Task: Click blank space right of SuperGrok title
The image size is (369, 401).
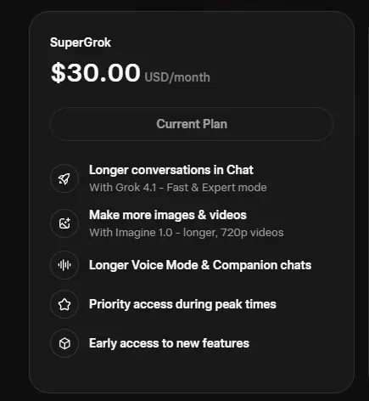Action: (x=221, y=42)
